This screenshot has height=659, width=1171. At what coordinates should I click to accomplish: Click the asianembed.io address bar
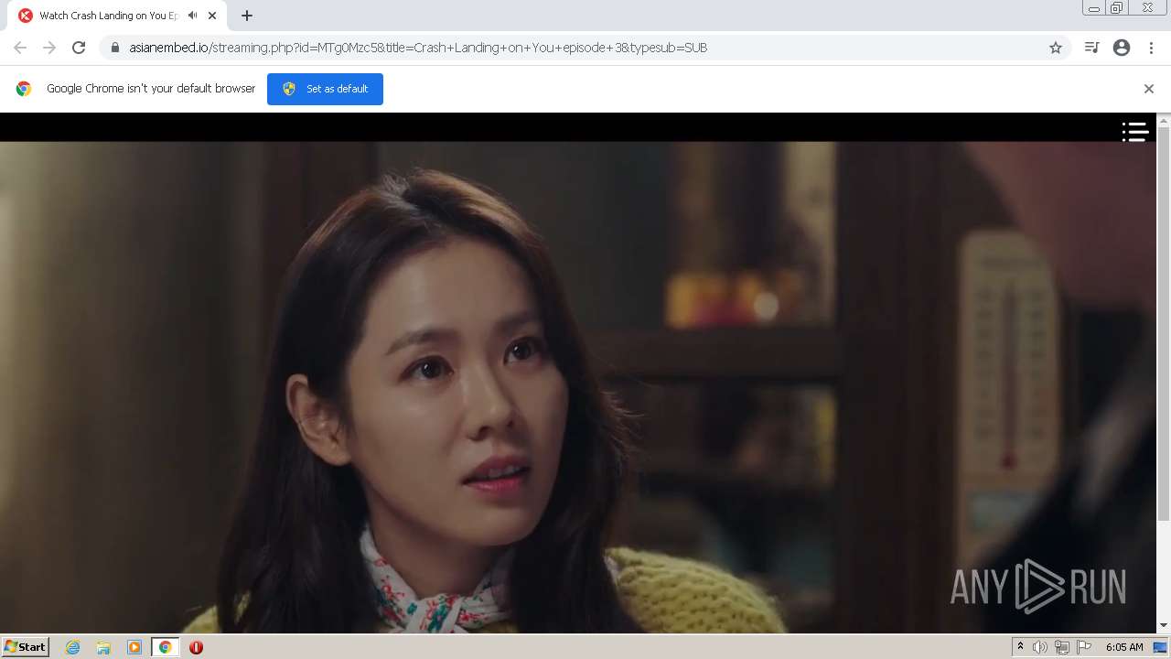click(585, 48)
